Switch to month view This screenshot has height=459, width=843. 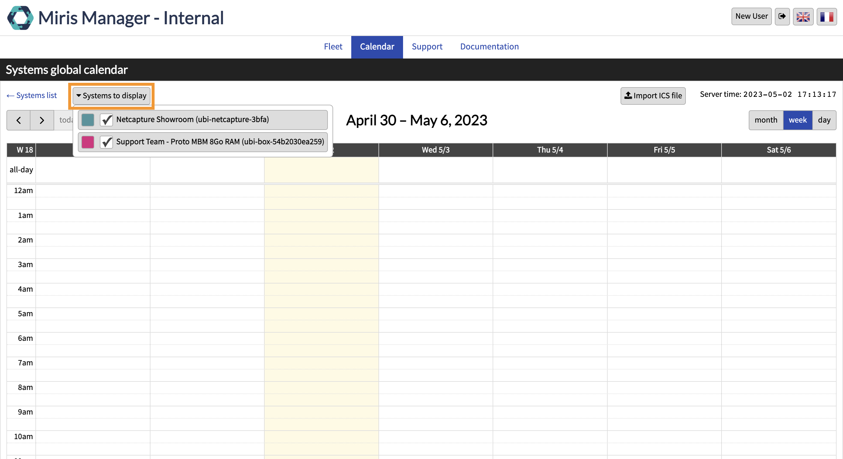[x=766, y=121]
